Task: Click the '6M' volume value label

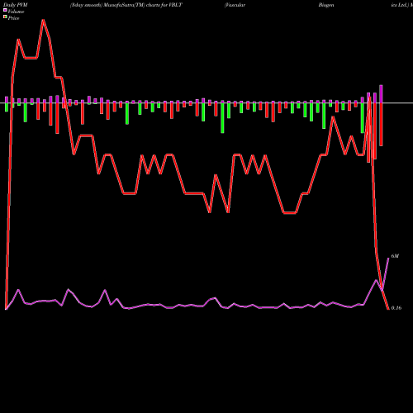Action: pyautogui.click(x=395, y=256)
